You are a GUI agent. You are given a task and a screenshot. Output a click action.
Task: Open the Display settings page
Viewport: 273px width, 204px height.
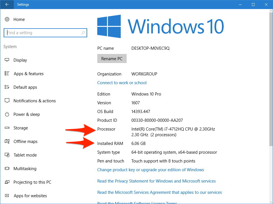tap(20, 60)
